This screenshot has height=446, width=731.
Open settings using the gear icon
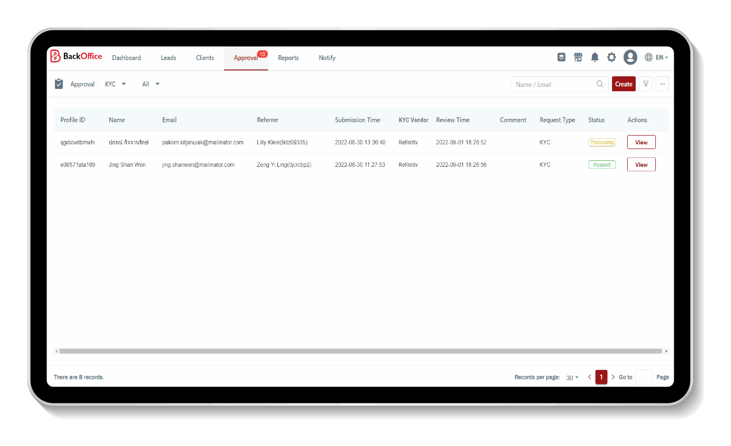611,57
